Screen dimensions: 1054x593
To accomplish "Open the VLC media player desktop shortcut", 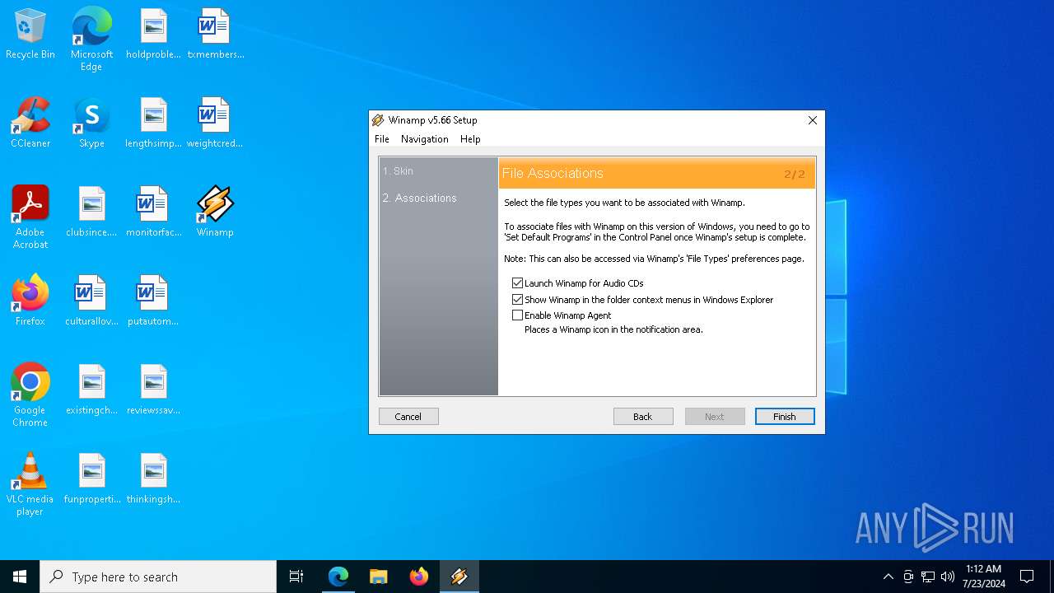I will click(30, 484).
